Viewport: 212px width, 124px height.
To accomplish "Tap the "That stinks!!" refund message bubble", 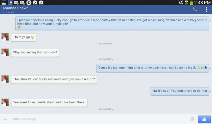I will [x=54, y=79].
